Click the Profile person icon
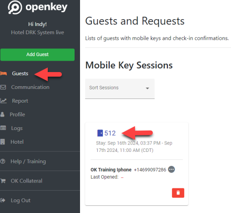This screenshot has width=231, height=213. (2, 114)
